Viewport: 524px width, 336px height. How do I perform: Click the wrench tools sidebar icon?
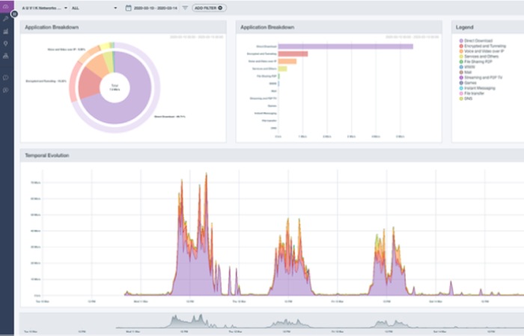(6, 19)
